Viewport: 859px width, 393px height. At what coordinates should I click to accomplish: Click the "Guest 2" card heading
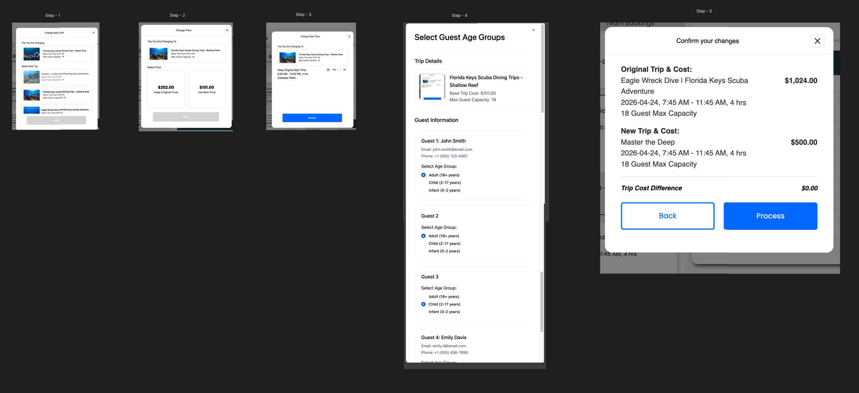[430, 216]
